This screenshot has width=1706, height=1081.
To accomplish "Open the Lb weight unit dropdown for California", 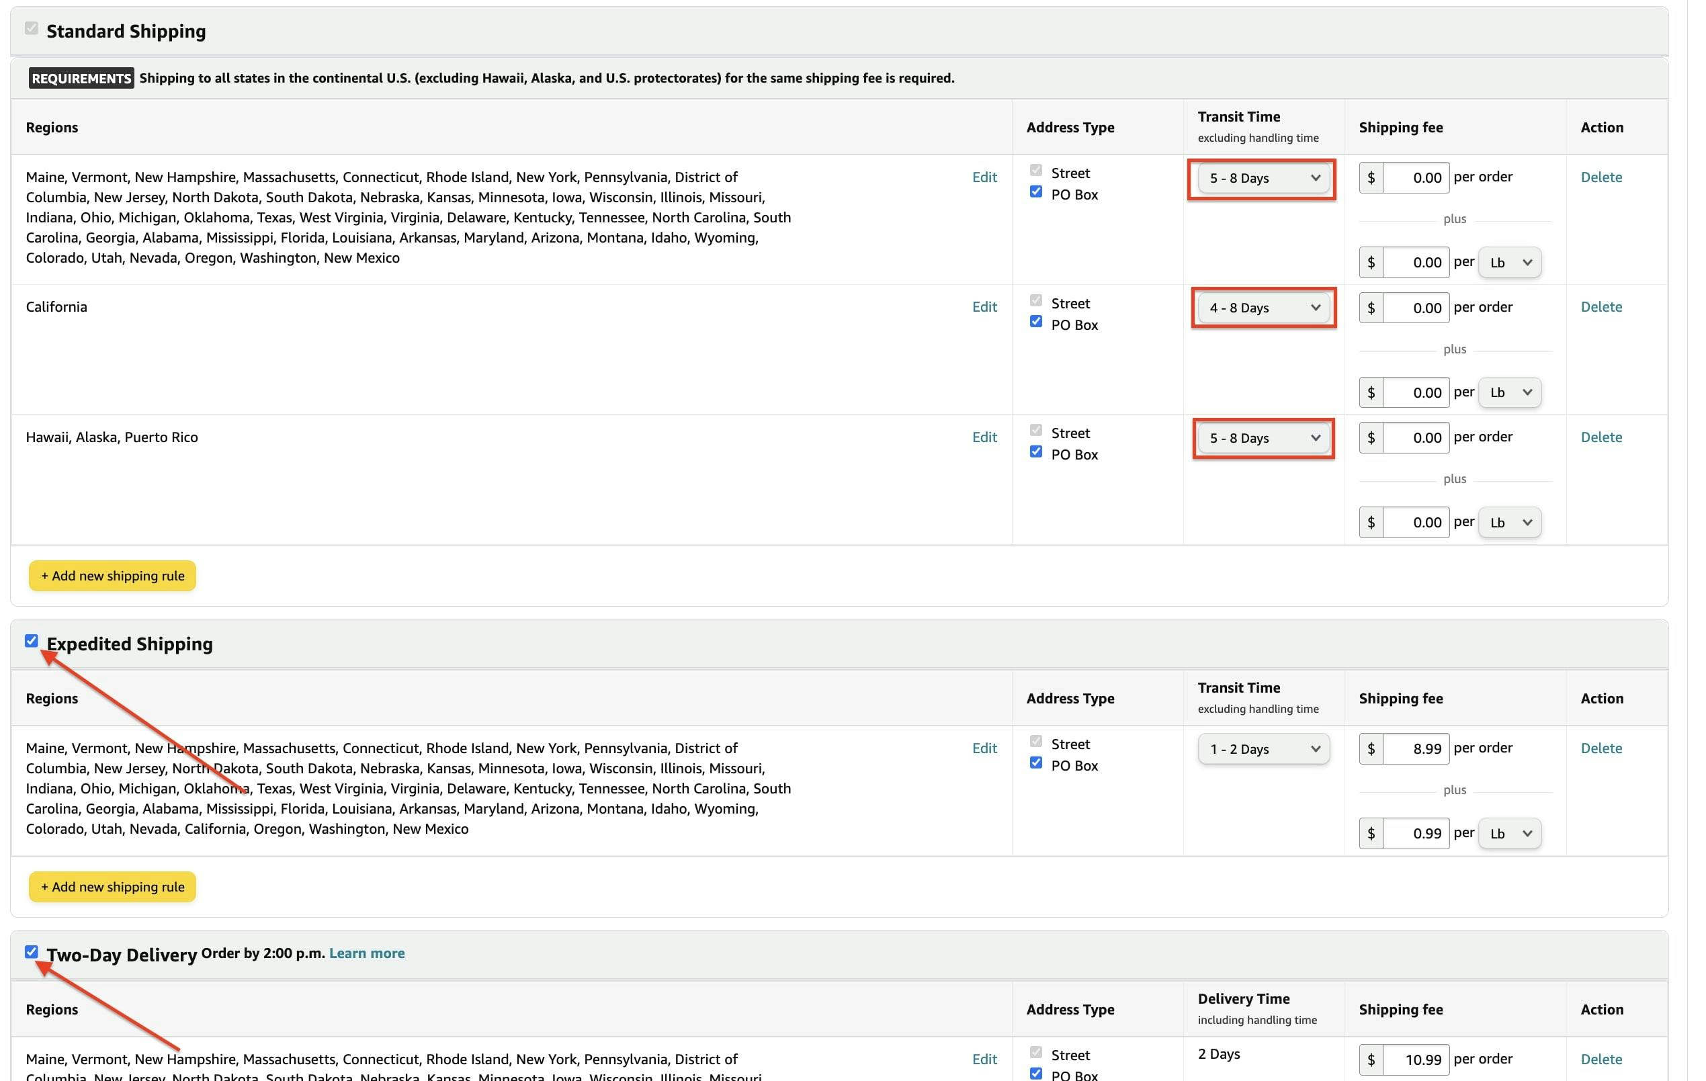I will pyautogui.click(x=1509, y=392).
